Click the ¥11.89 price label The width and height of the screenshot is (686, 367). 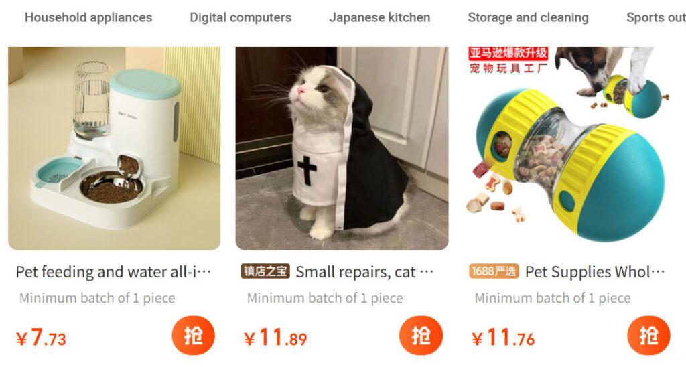[275, 338]
